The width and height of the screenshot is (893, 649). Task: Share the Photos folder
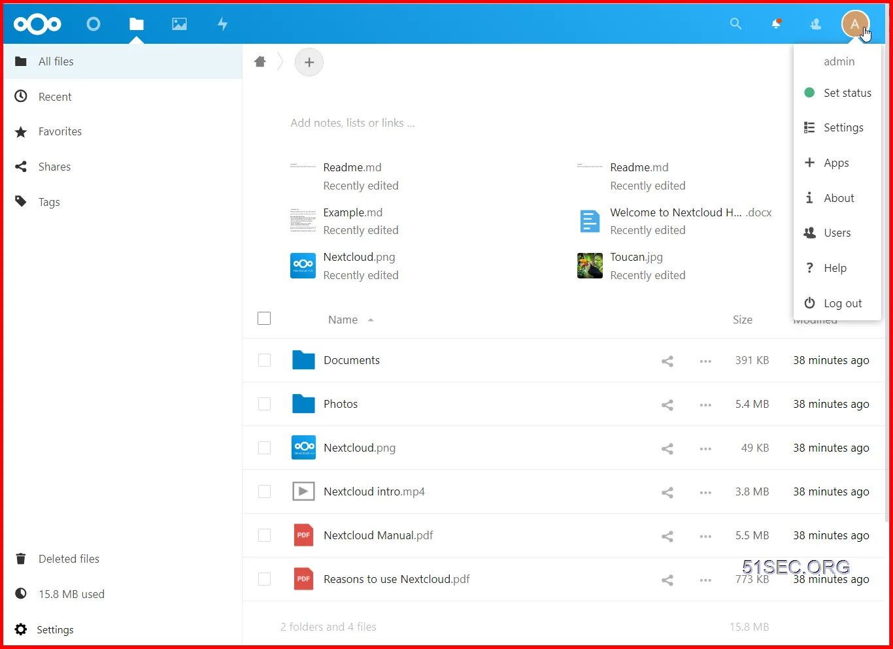[667, 405]
